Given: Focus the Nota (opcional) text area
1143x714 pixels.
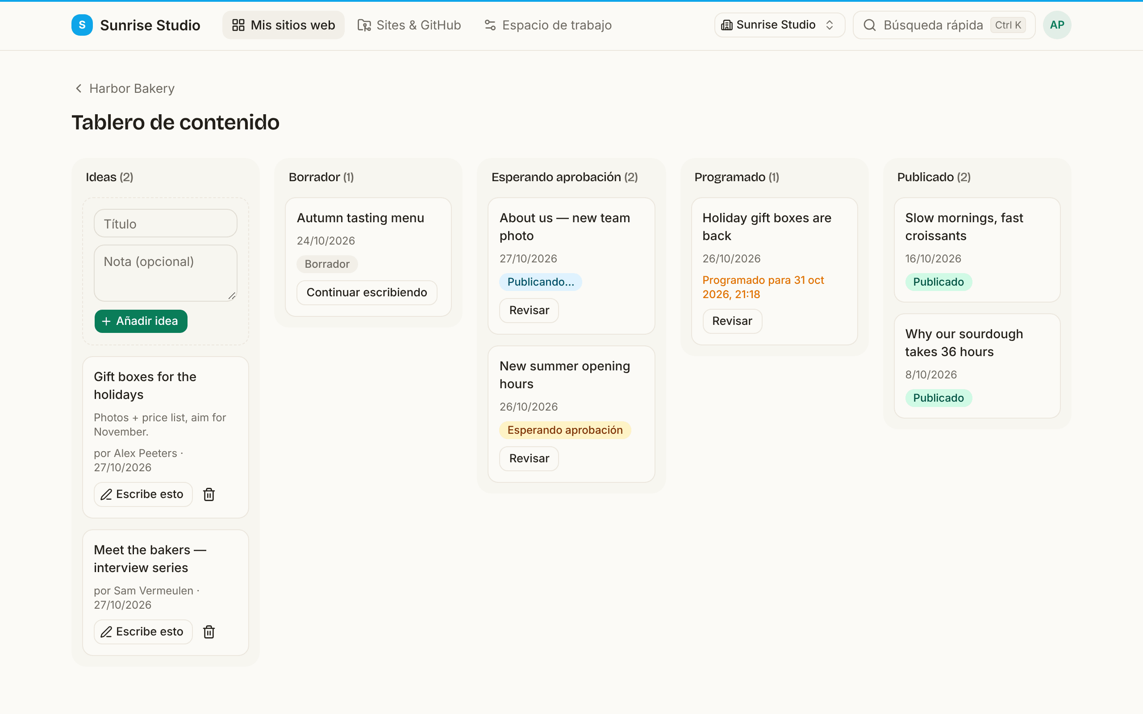Looking at the screenshot, I should (x=165, y=273).
